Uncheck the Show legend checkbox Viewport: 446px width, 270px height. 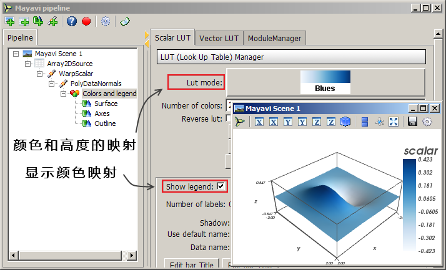point(221,186)
